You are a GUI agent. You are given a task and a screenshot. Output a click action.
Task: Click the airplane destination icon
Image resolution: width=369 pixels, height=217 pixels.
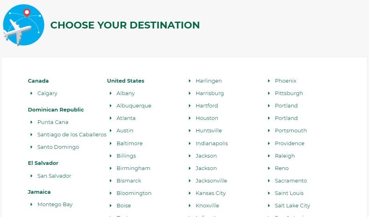coord(24,25)
